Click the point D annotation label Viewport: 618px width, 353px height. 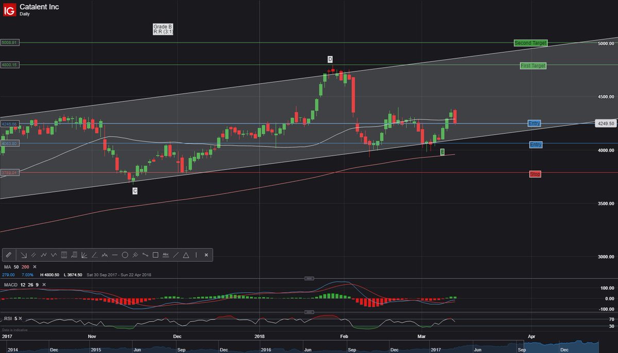330,59
